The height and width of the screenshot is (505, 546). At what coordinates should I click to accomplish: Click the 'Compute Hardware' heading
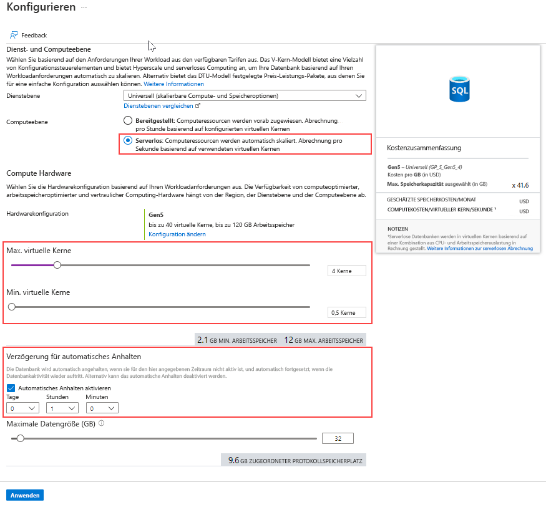39,173
